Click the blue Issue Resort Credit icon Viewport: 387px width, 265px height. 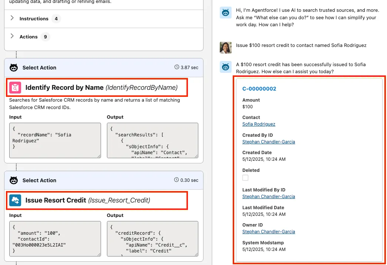click(15, 200)
